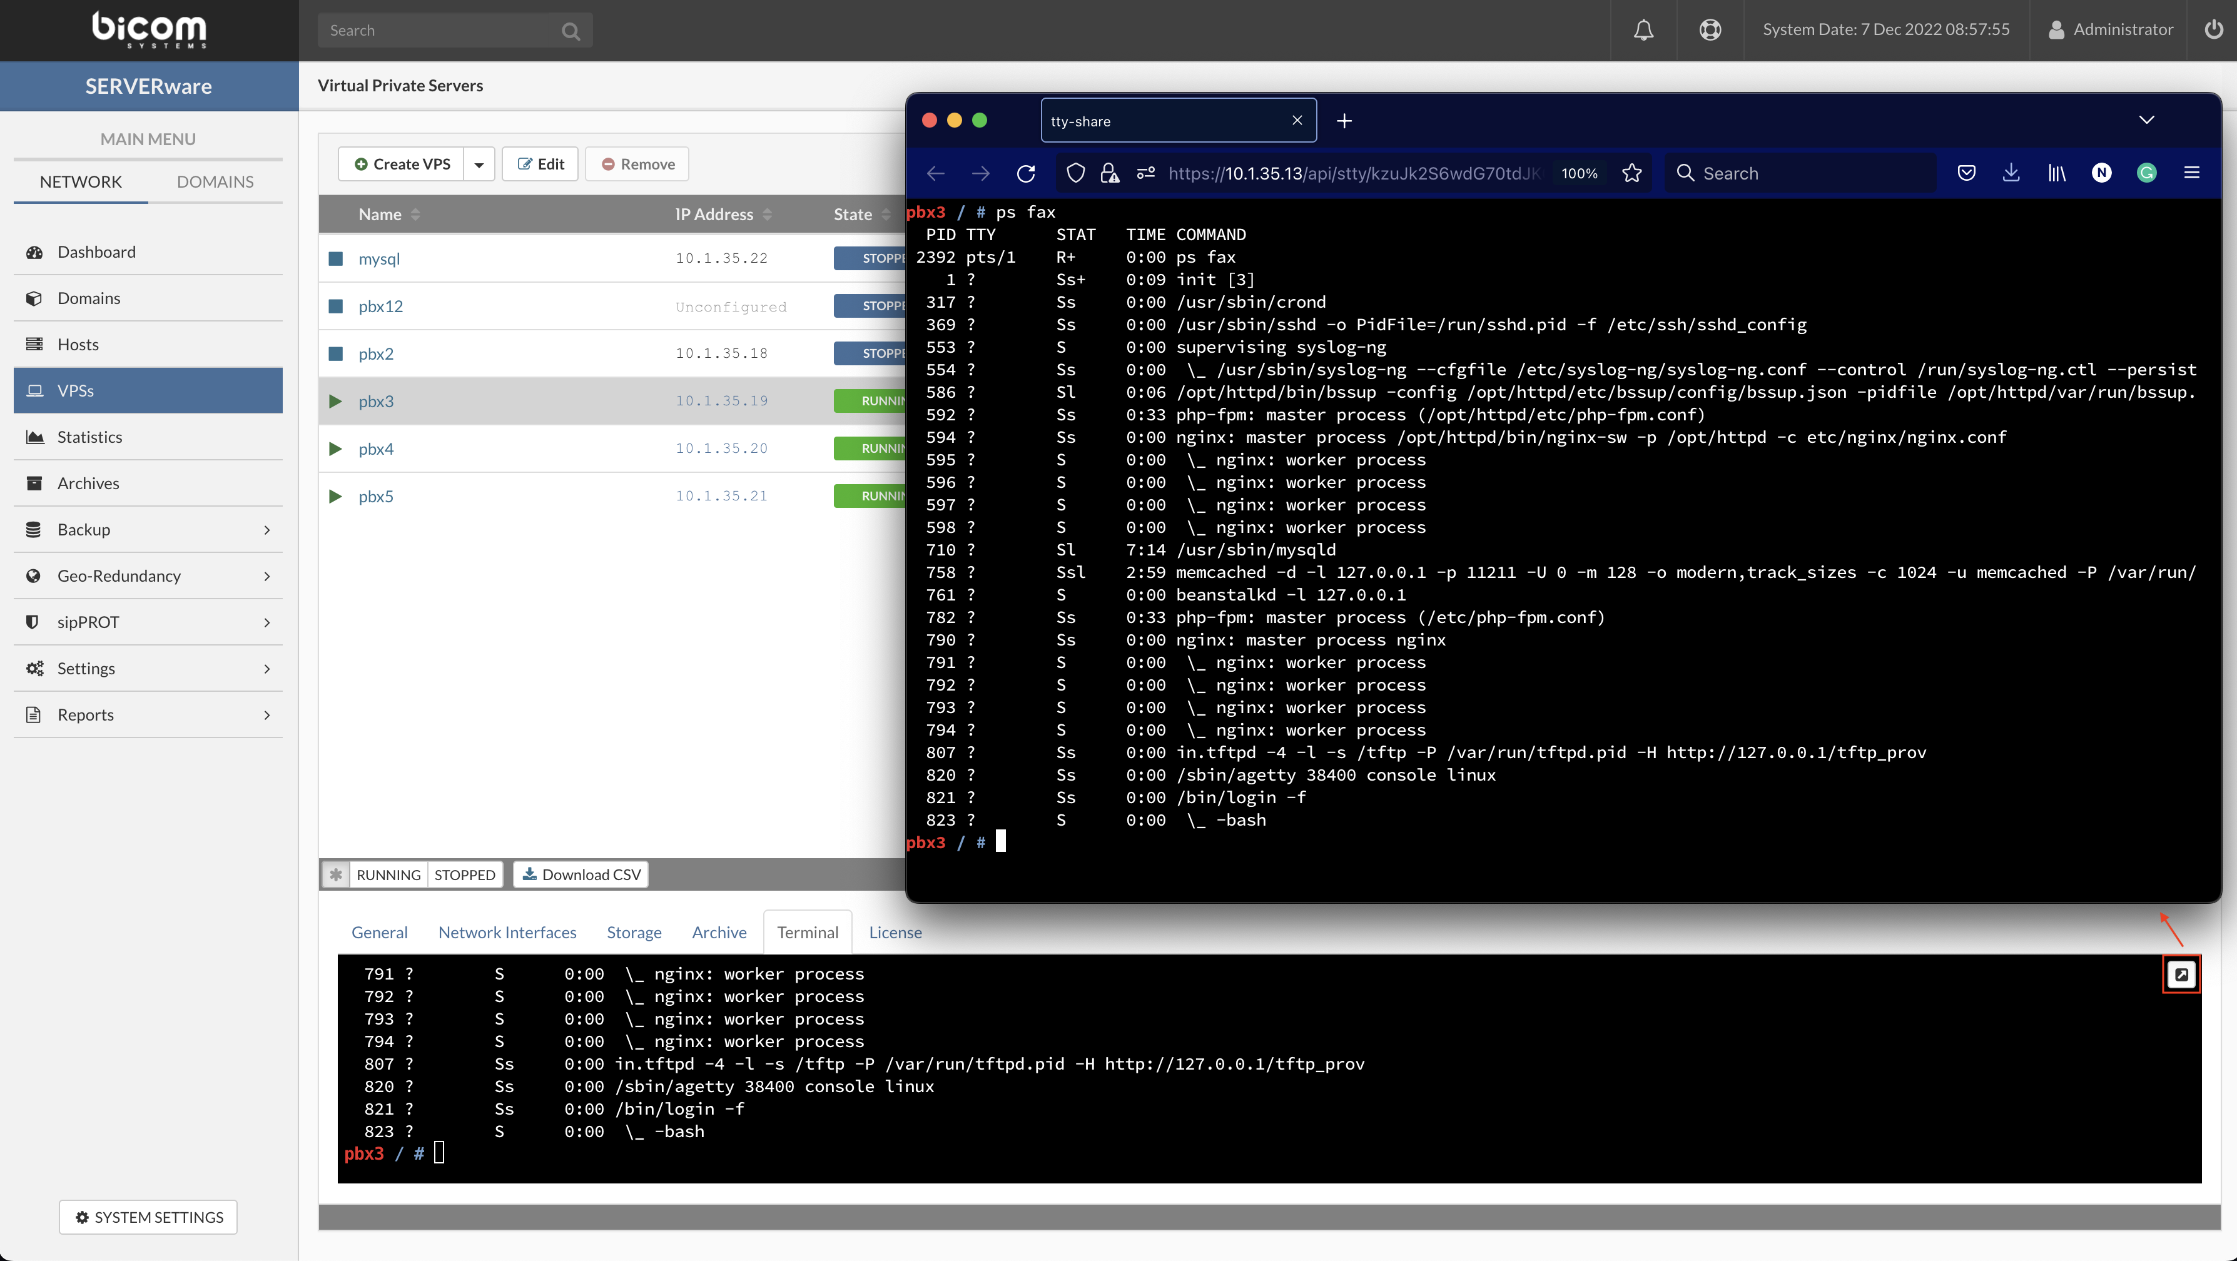
Task: Click the Download CSV button
Action: (581, 874)
